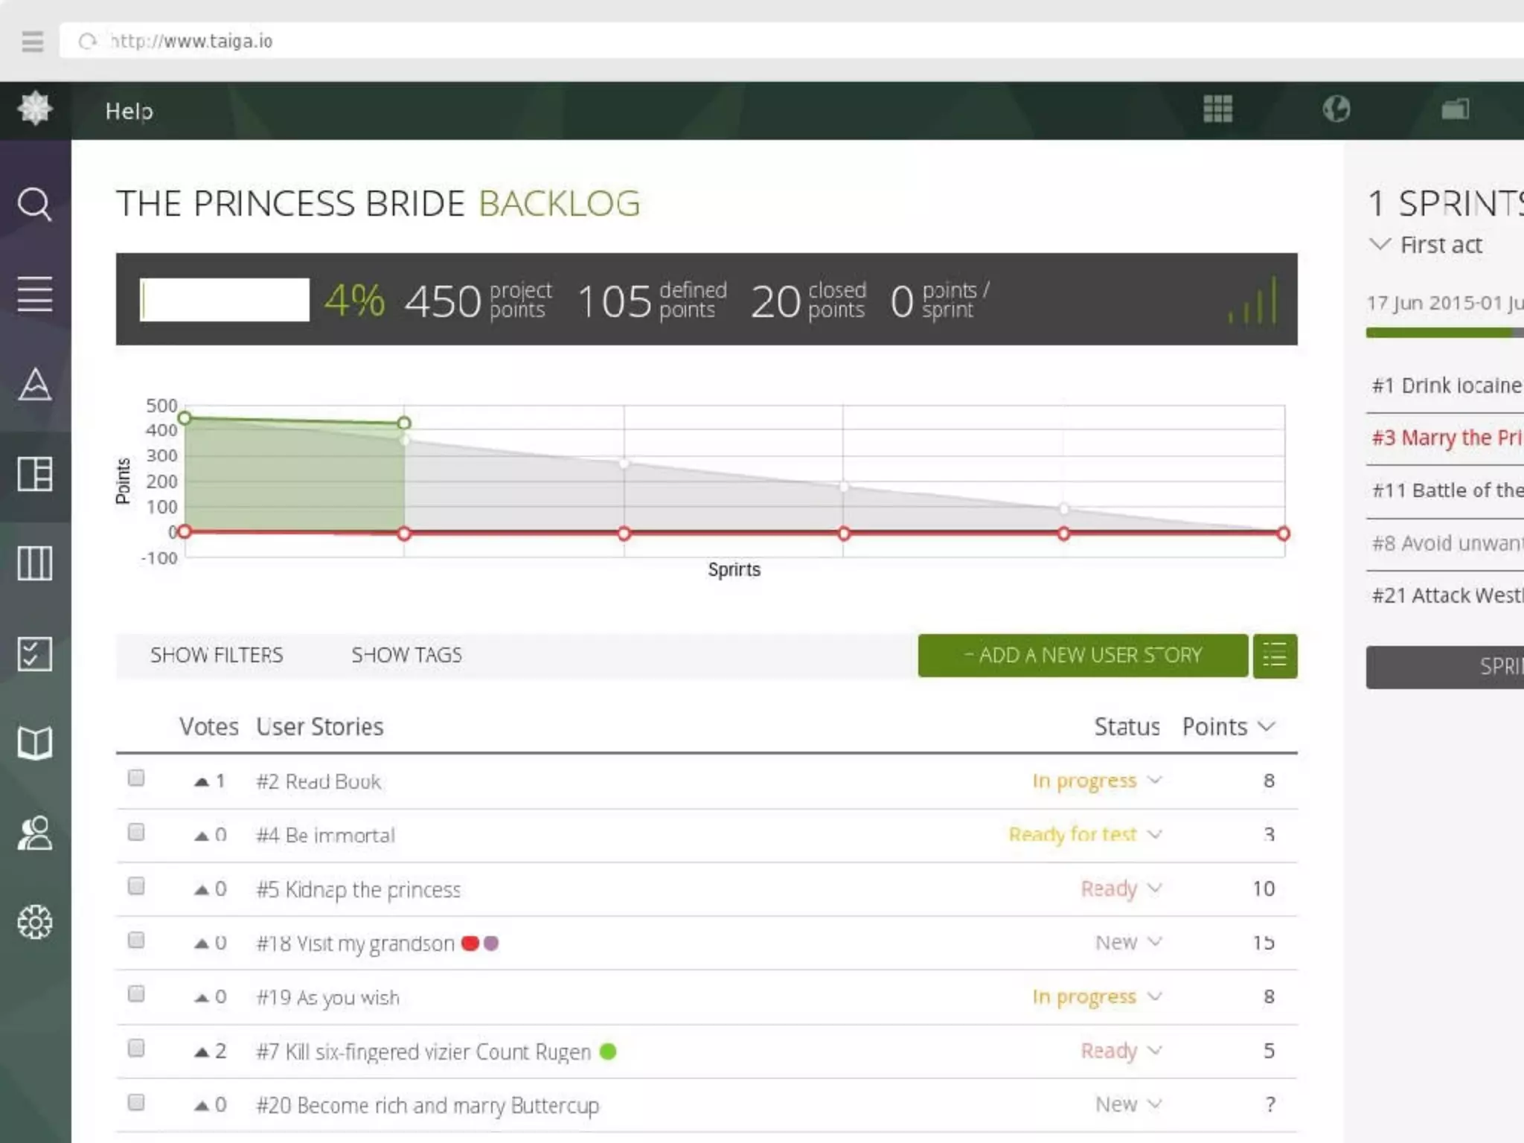Click SHOW FILTERS tab

point(217,656)
